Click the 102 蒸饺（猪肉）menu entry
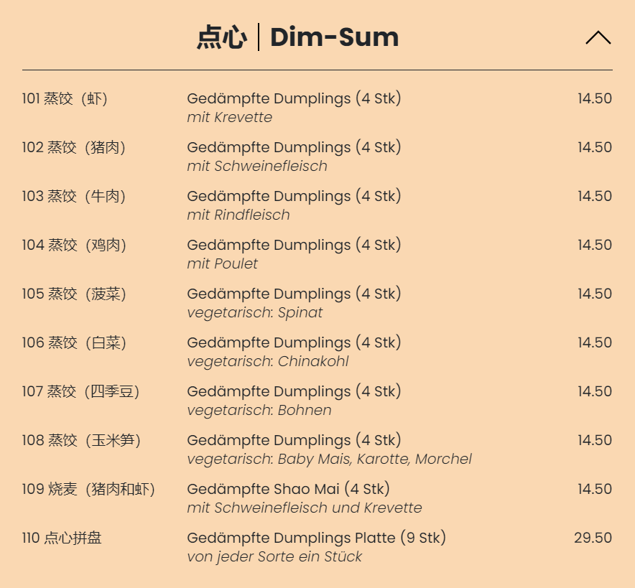The image size is (635, 588). 73,148
